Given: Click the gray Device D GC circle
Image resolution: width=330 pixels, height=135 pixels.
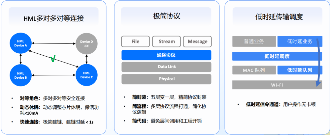Looking at the screenshot, I should point(86,43).
